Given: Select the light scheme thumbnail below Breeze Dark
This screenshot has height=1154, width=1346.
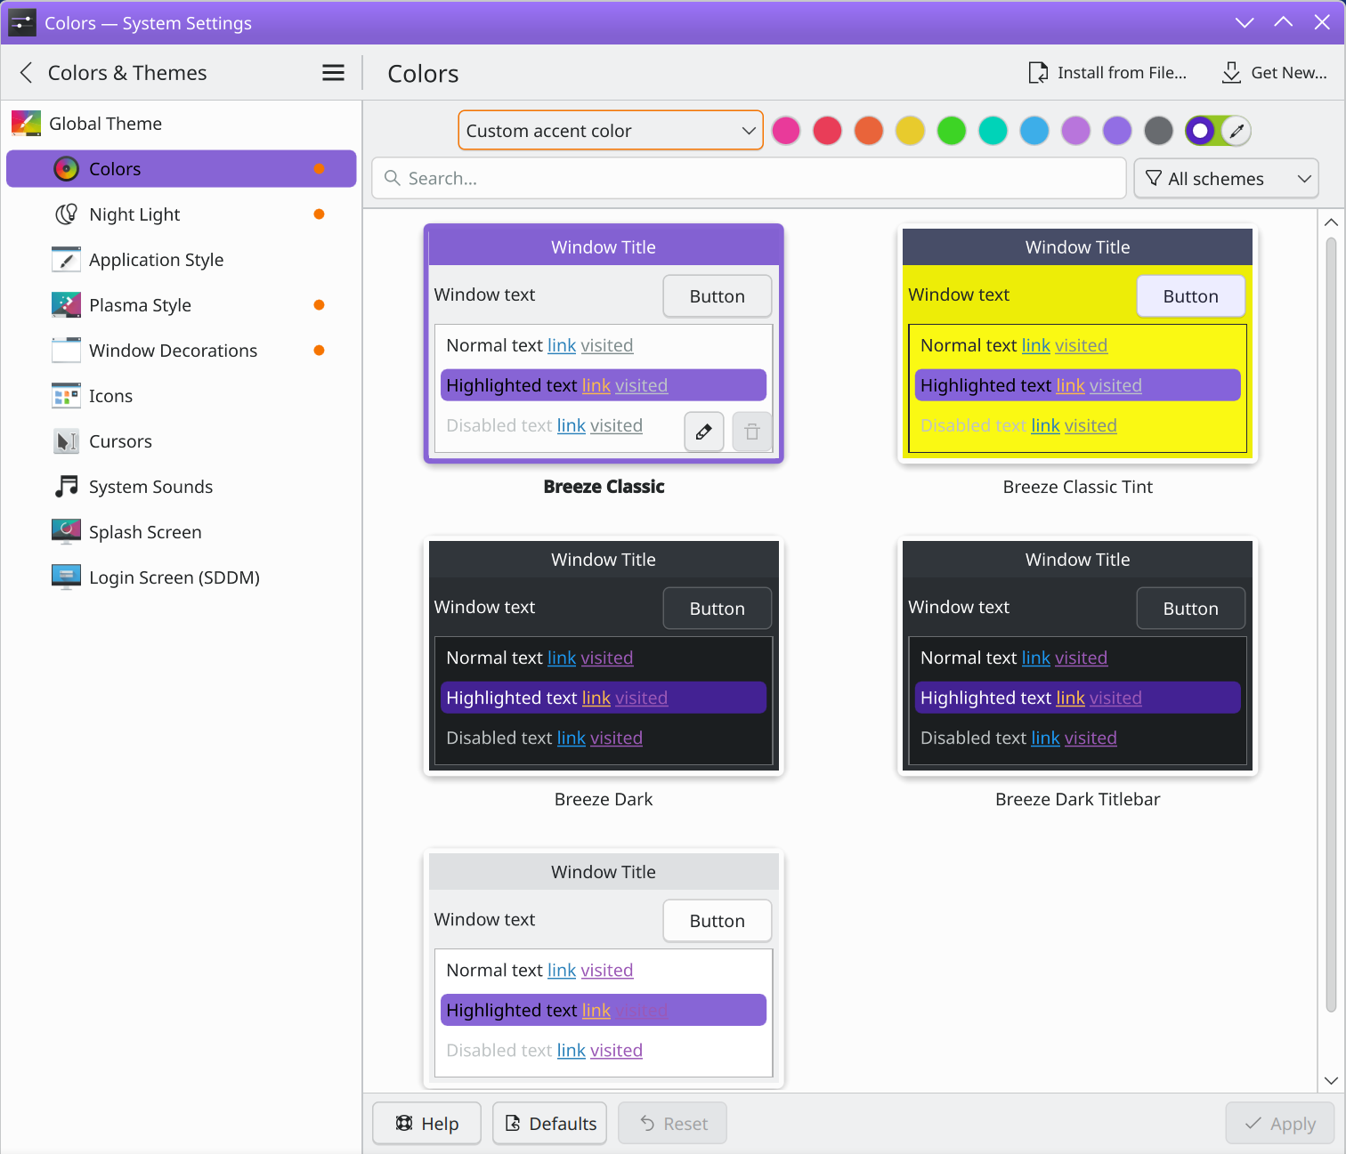Looking at the screenshot, I should point(604,968).
